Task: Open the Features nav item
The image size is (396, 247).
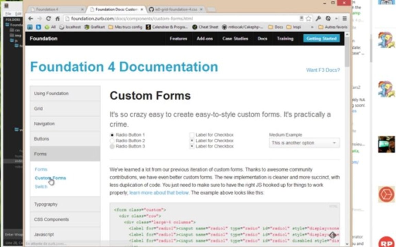Action: pos(178,38)
